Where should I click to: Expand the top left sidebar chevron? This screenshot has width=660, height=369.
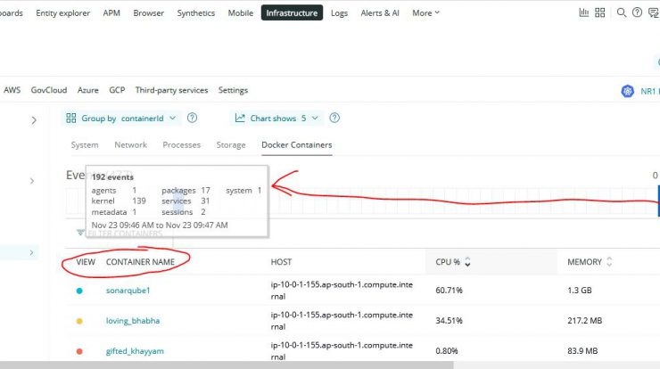(34, 120)
